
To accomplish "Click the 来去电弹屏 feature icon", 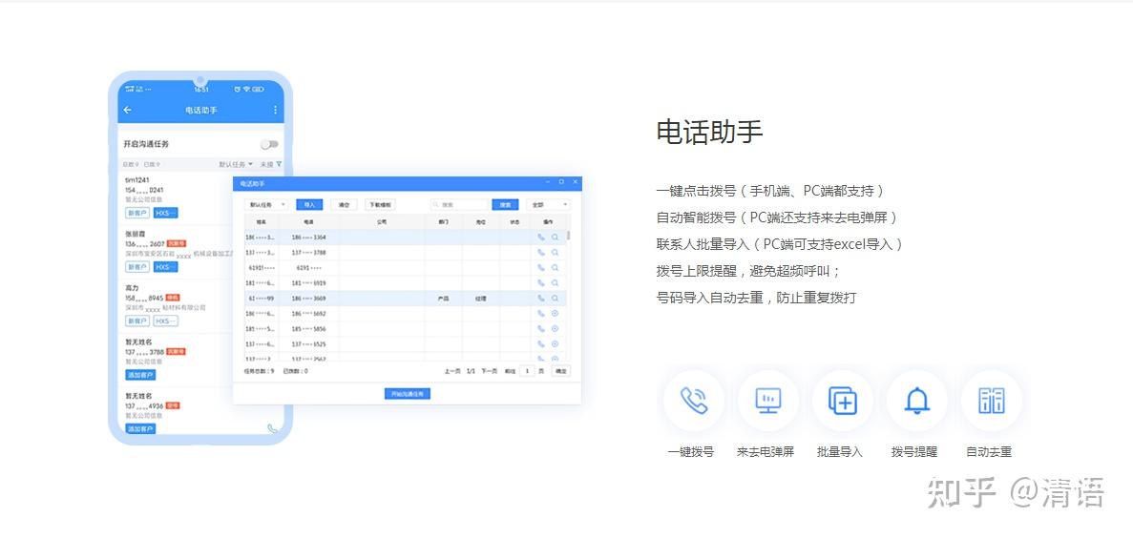I will [x=768, y=401].
